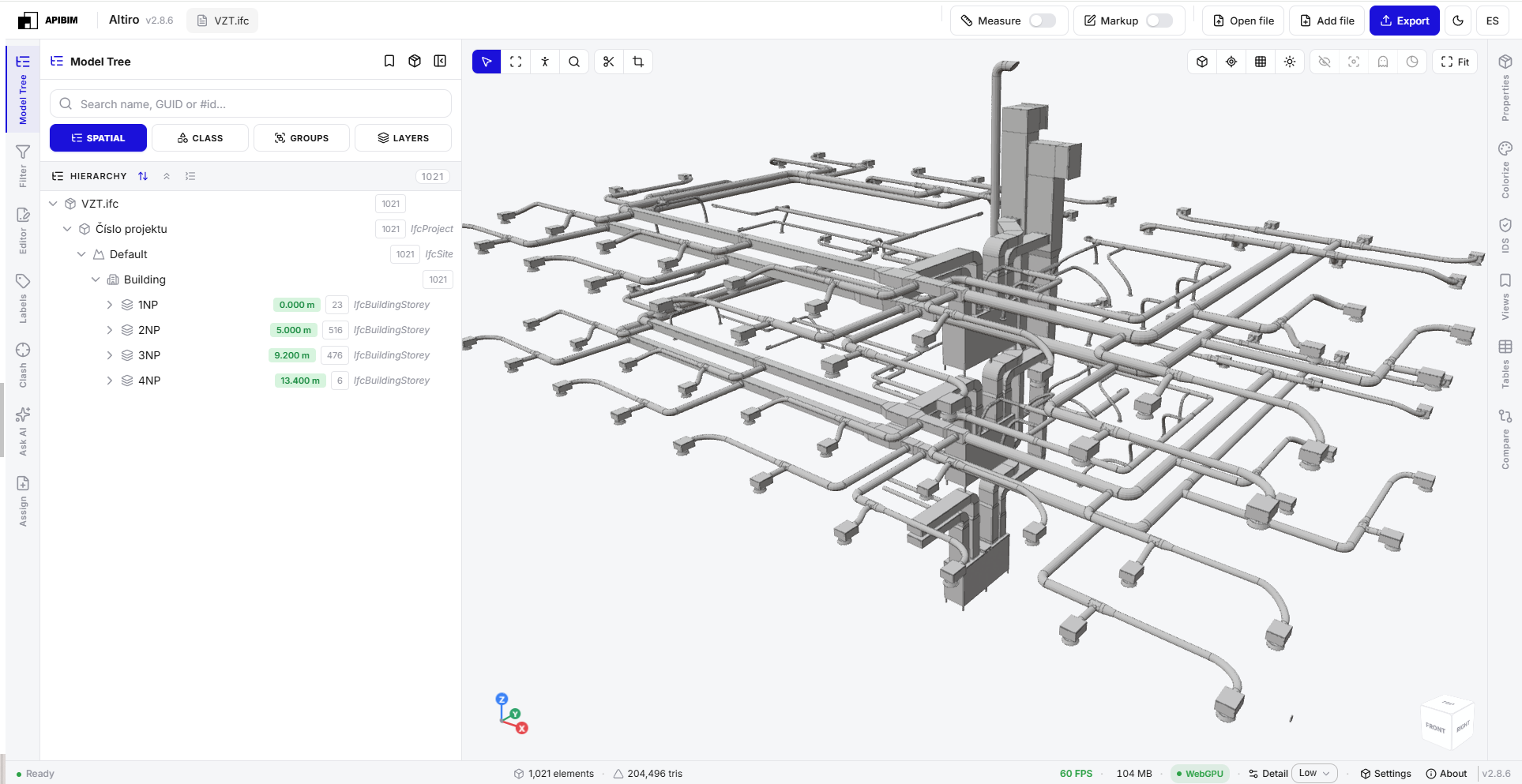
Task: Open the Clash sidebar panel
Action: (23, 365)
